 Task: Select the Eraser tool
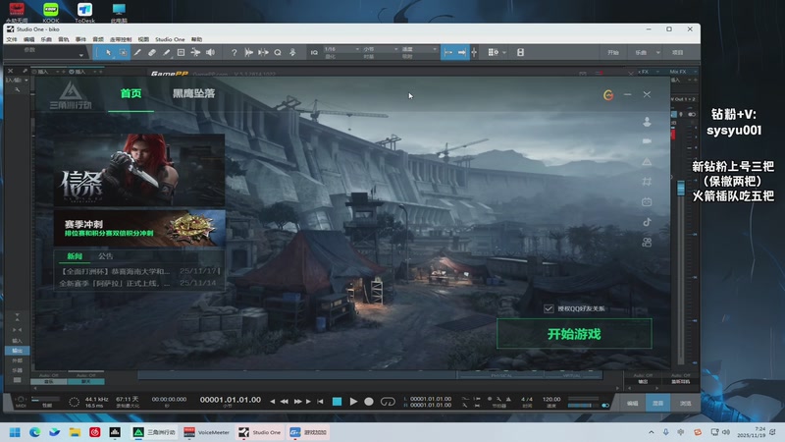pos(152,52)
